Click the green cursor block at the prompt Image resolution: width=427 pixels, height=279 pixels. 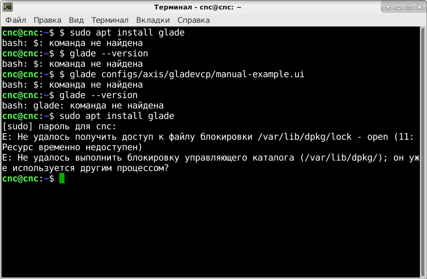pyautogui.click(x=62, y=179)
